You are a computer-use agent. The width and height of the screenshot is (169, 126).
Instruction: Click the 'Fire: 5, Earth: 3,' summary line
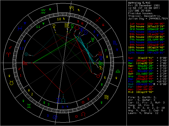click(x=142, y=97)
